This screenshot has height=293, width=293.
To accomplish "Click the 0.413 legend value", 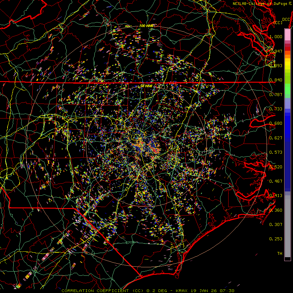I will [276, 195].
